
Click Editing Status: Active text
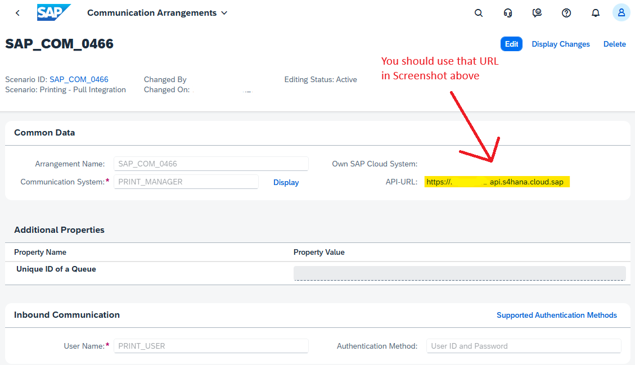[x=321, y=80]
